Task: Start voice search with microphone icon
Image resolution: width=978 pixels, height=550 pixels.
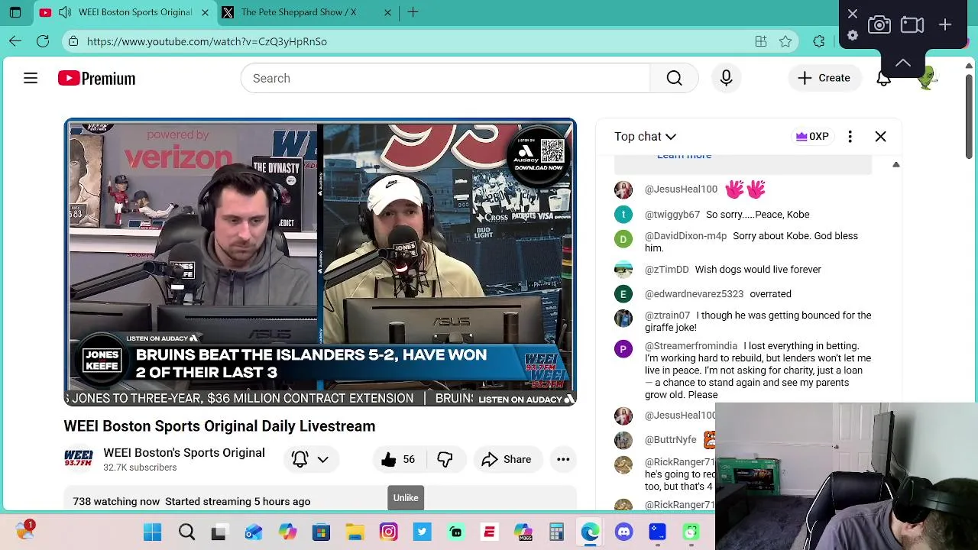Action: (x=726, y=78)
